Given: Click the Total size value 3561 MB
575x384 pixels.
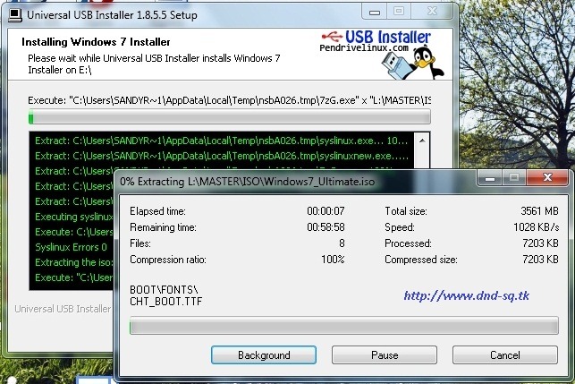Looking at the screenshot, I should [x=539, y=211].
